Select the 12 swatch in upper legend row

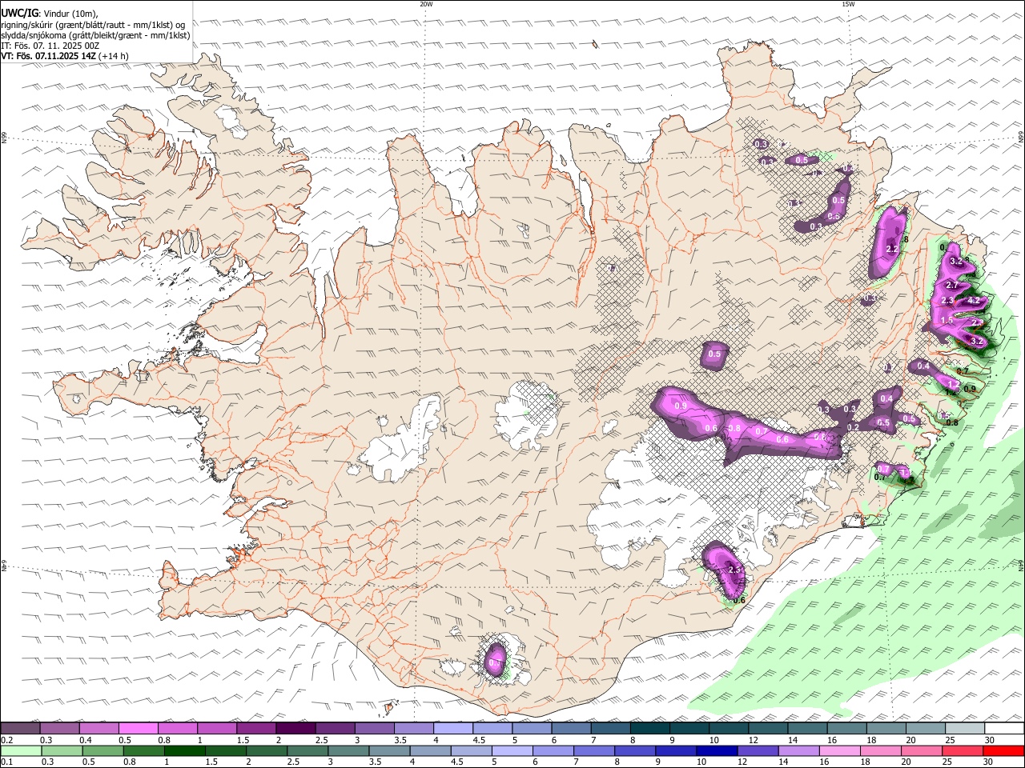[x=768, y=729]
